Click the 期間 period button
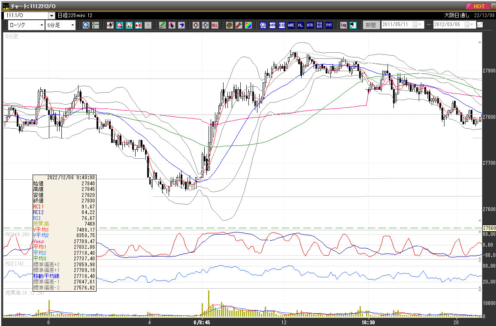496x326 pixels. [371, 25]
